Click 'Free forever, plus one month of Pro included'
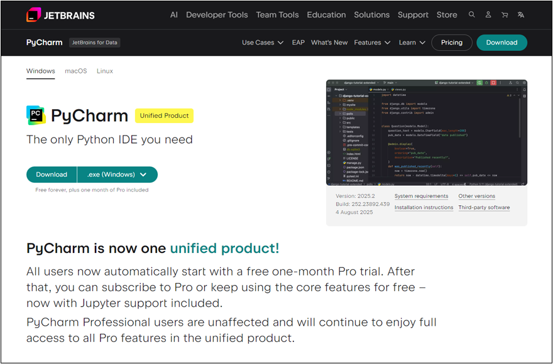553x364 pixels. 92,190
